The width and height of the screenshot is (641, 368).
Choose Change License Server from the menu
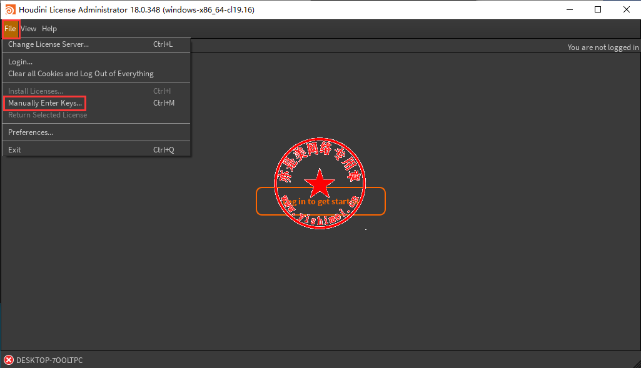(x=48, y=44)
